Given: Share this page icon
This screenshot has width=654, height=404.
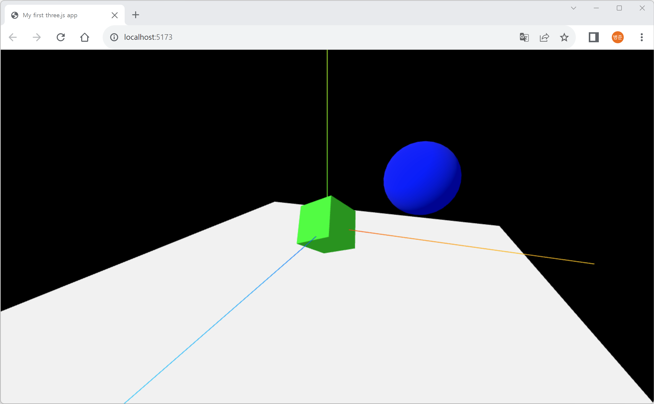Looking at the screenshot, I should click(544, 37).
